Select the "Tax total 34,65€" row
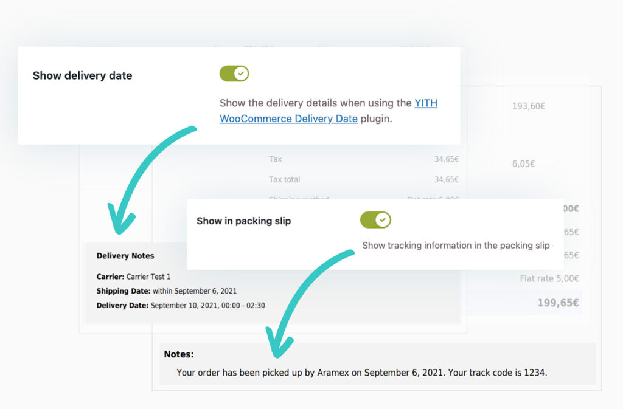Screen dimensions: 623x409 click(365, 179)
